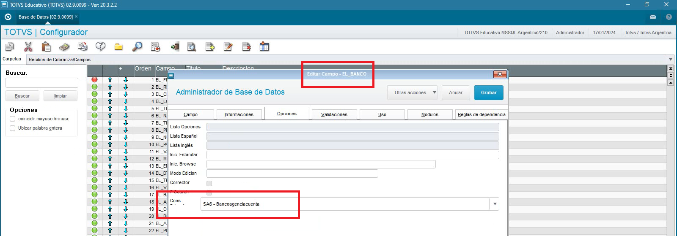The image size is (677, 236).
Task: Click the Paste clipboard icon
Action: coord(46,46)
